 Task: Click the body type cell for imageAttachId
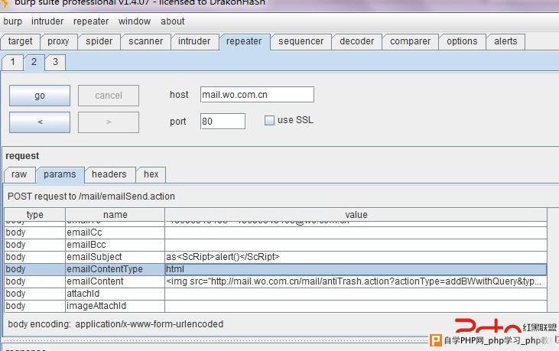35,306
